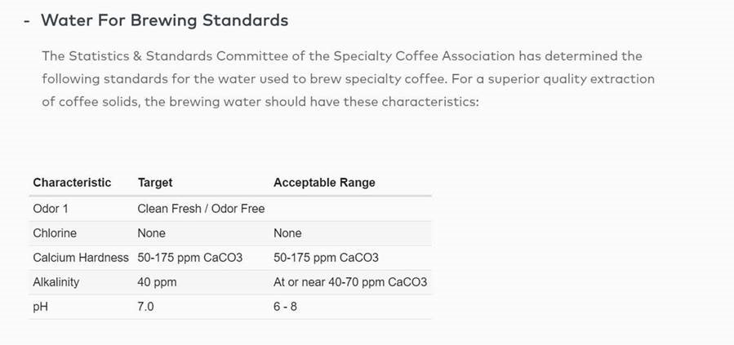This screenshot has width=734, height=345.
Task: Collapse section using the minus sign
Action: pos(28,20)
